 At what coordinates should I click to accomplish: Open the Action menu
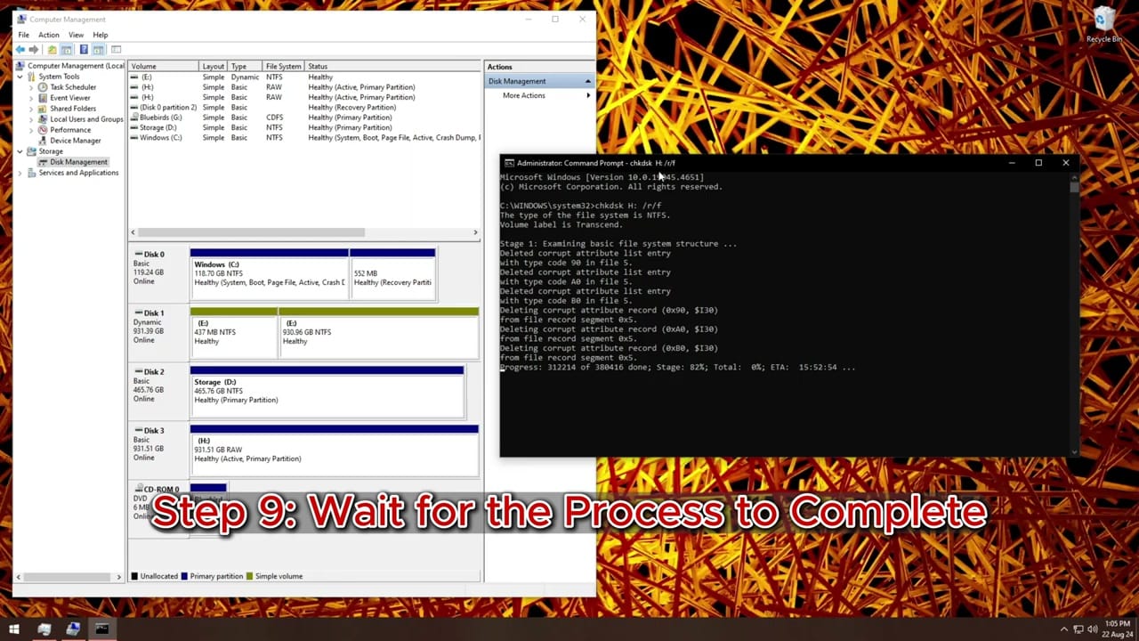[48, 35]
